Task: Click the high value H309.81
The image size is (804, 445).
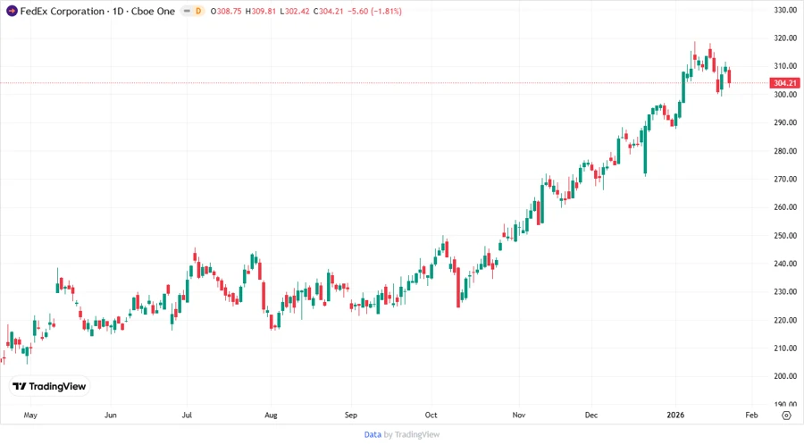Action: (x=261, y=11)
